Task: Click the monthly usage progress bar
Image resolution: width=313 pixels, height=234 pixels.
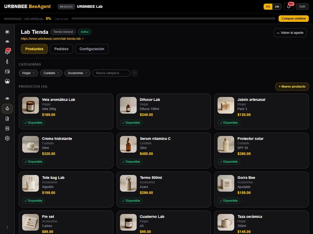Action: click(x=173, y=19)
